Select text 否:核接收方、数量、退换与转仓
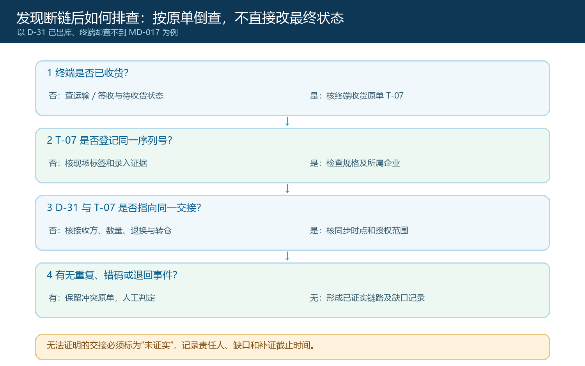The image size is (585, 366). (x=110, y=231)
